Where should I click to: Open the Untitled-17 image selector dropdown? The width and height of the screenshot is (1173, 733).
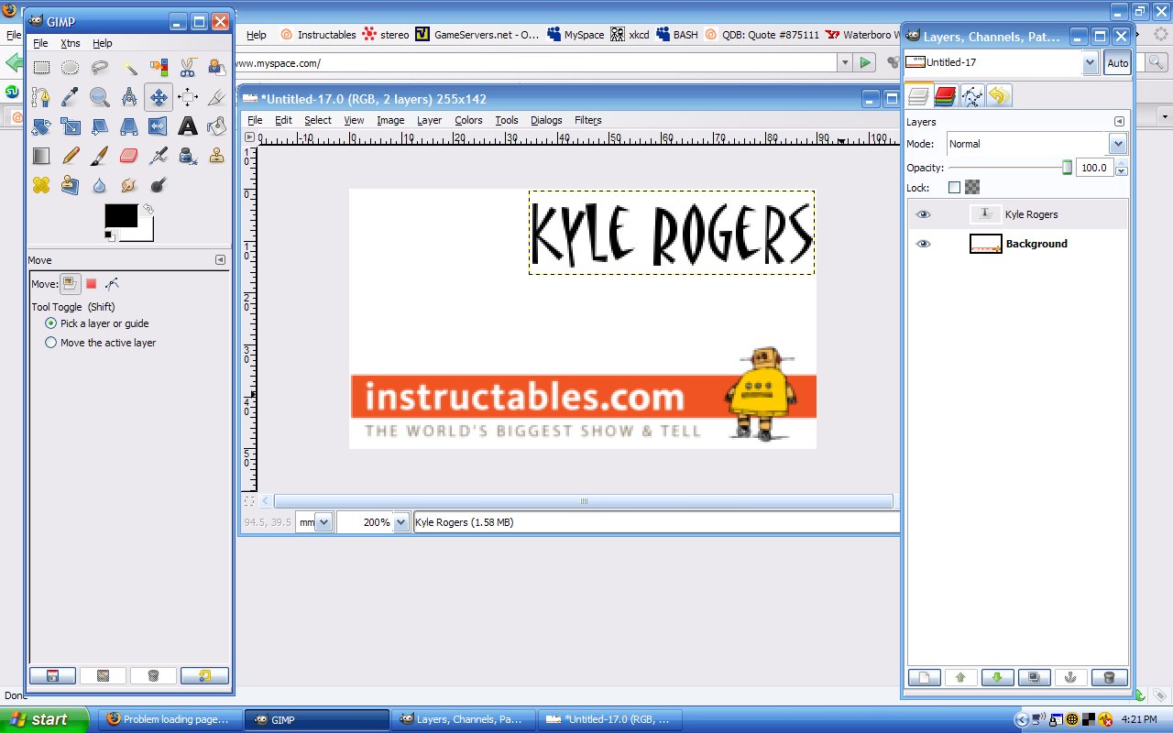1091,63
